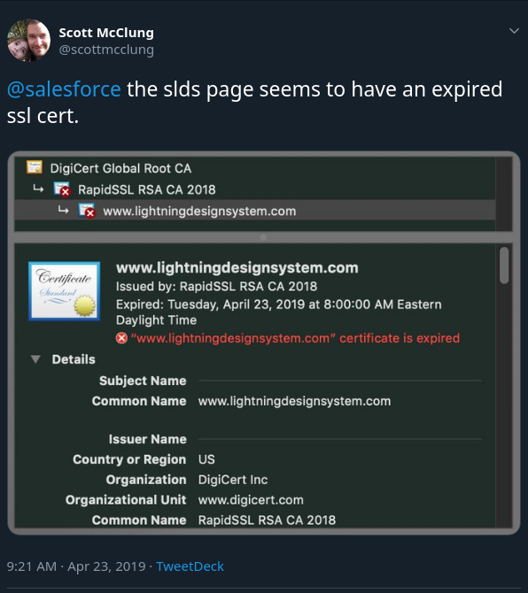Open the tweet options chevron menu
The image size is (528, 593).
point(514,31)
